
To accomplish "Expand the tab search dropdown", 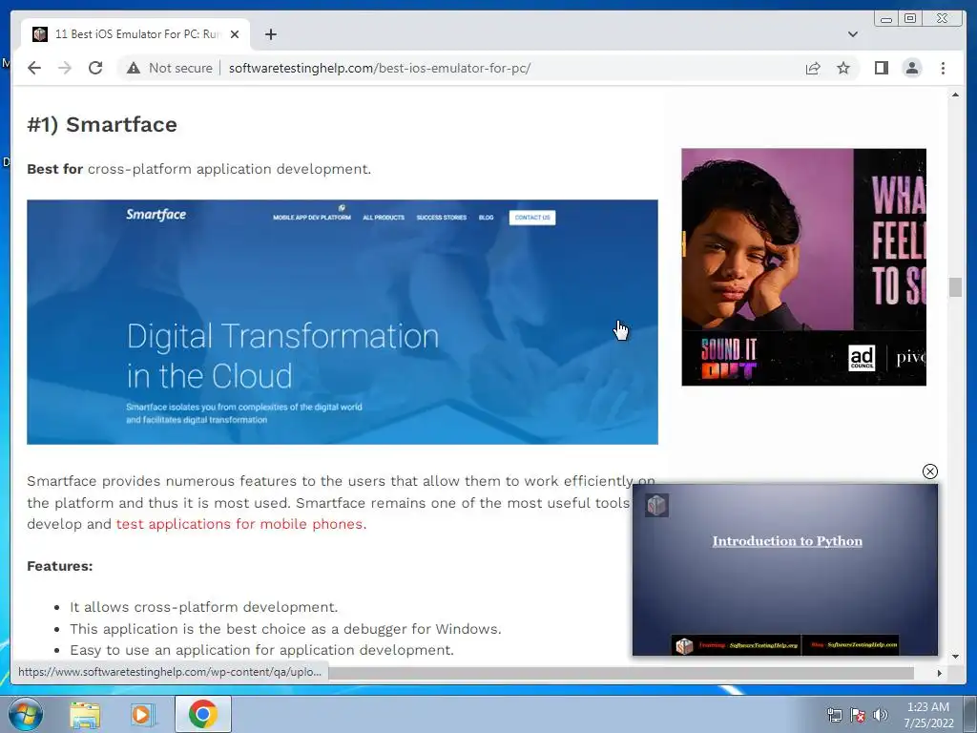I will pos(852,34).
